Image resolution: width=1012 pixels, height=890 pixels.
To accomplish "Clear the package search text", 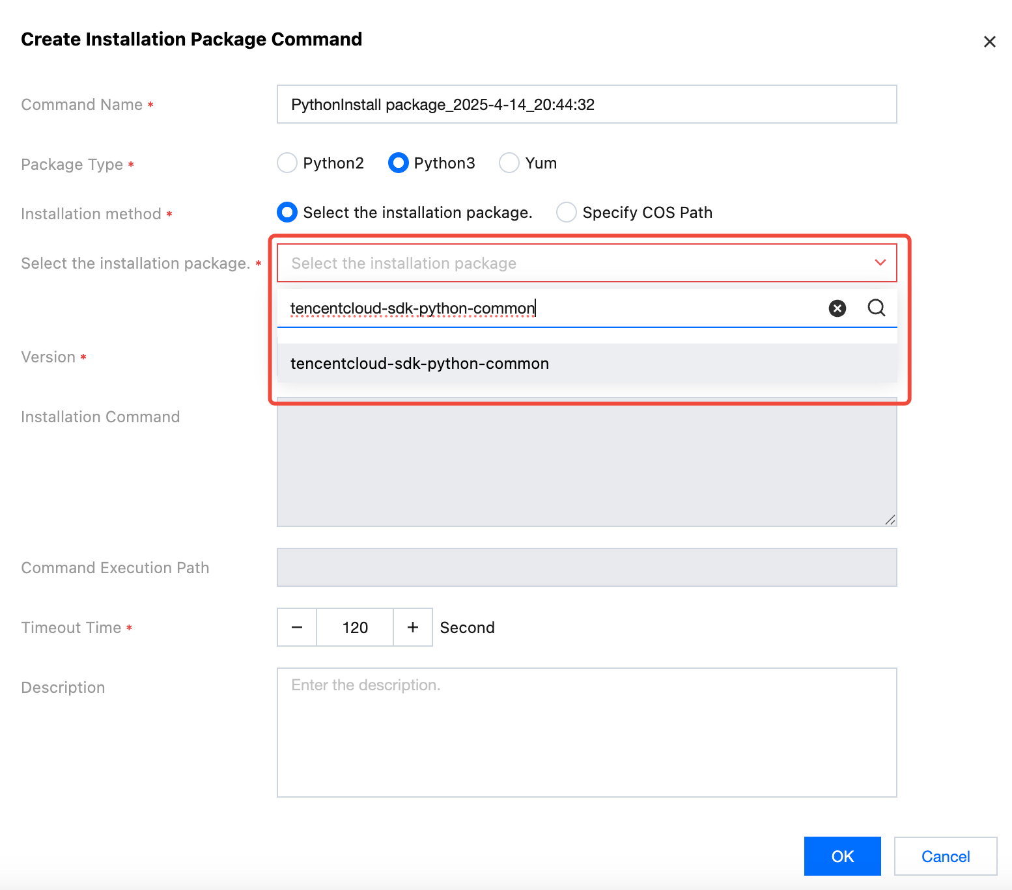I will [x=837, y=308].
